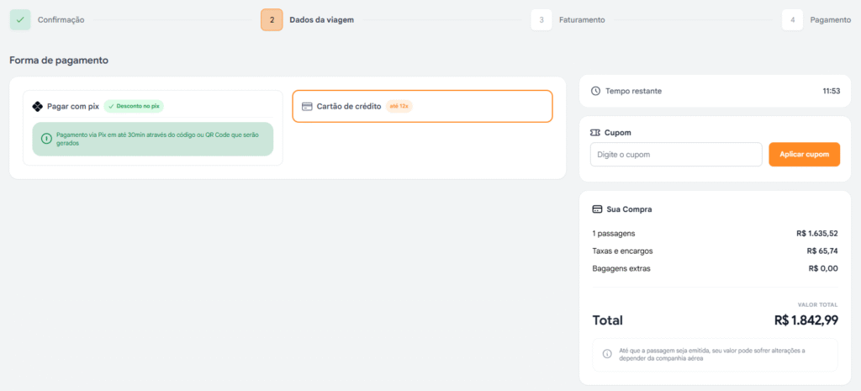Click the info icon in the price disclaimer
The image size is (861, 391).
pos(607,355)
